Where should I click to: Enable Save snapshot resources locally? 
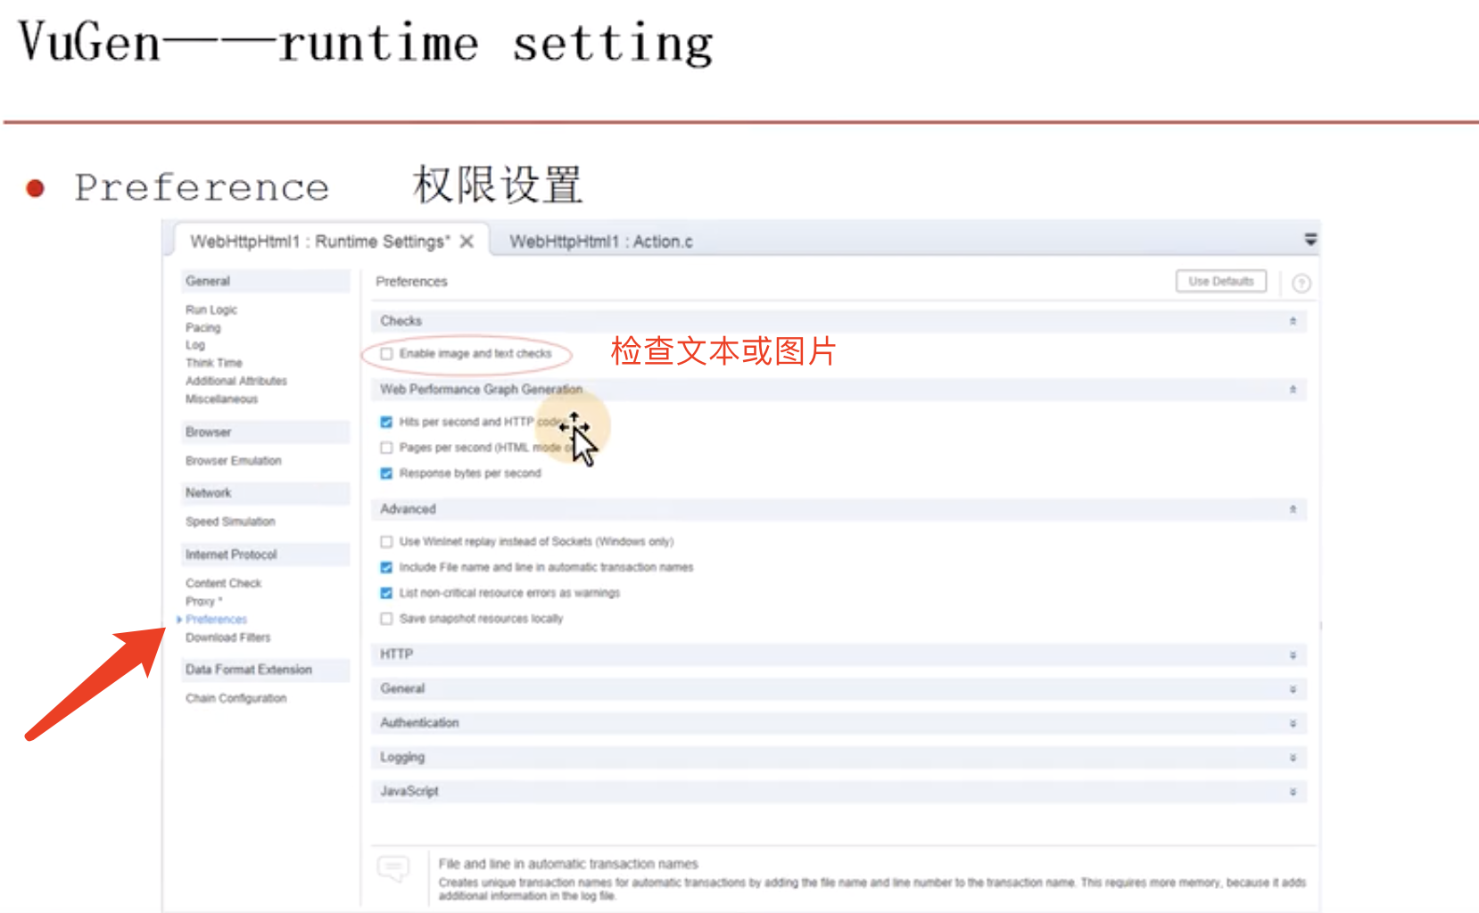pyautogui.click(x=386, y=619)
